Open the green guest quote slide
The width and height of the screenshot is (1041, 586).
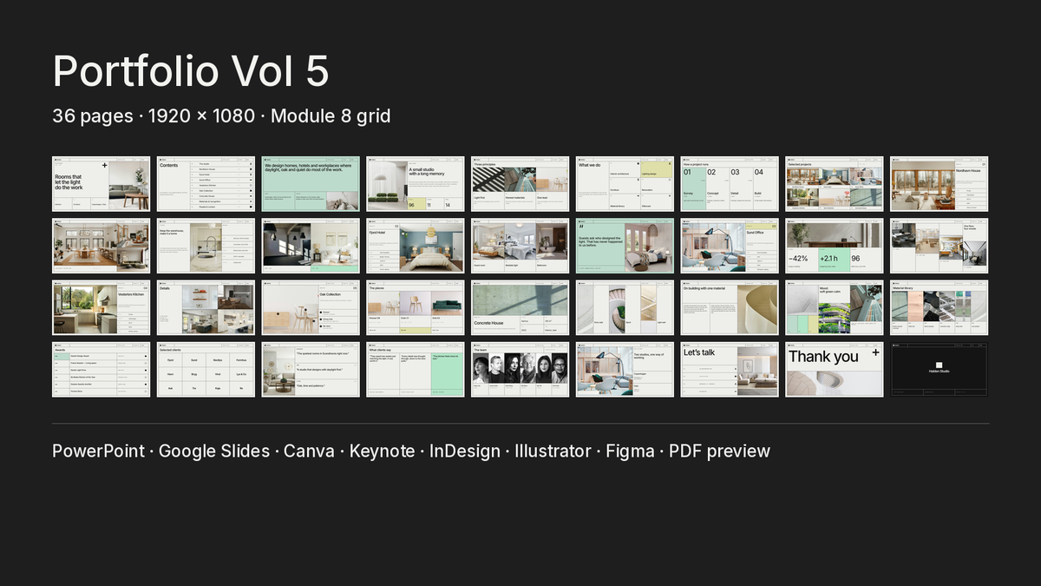[x=625, y=246]
